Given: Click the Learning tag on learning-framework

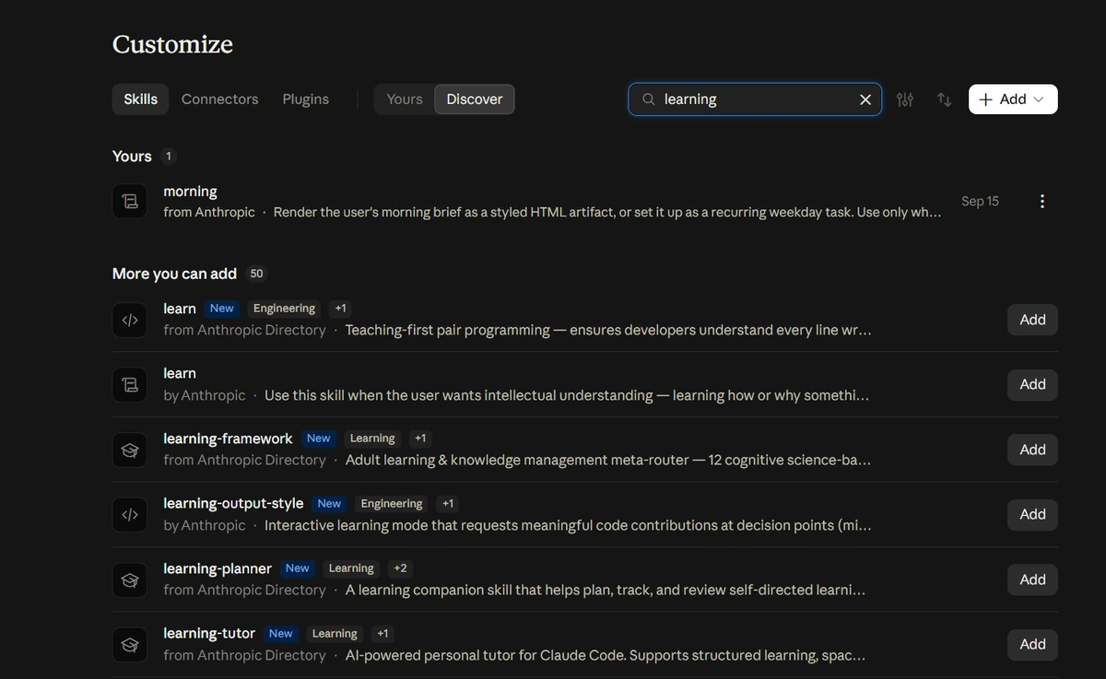Looking at the screenshot, I should click(x=372, y=439).
